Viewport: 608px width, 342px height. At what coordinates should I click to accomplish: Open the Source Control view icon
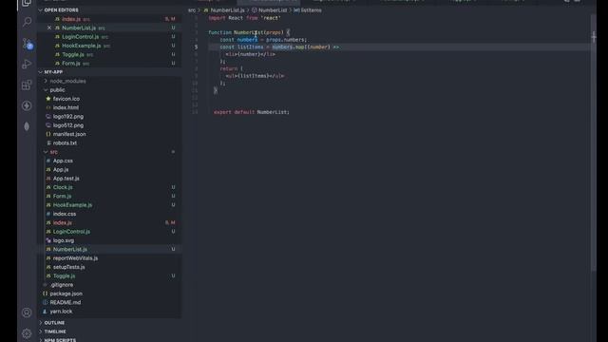pos(27,43)
